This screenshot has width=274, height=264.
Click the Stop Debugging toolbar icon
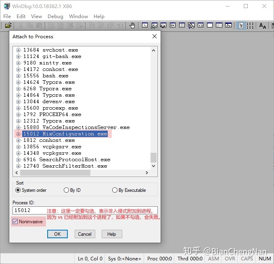pos(70,26)
